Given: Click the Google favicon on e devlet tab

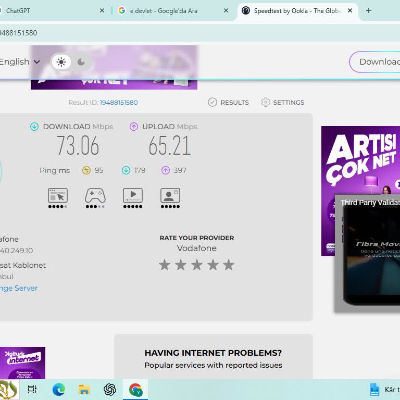Looking at the screenshot, I should [122, 10].
